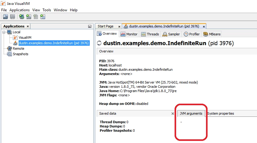Switch to the Sampler subtab

pos(171,34)
